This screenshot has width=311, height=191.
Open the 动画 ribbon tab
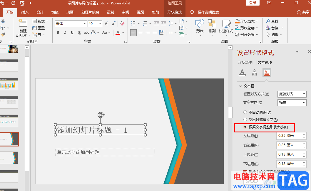click(x=70, y=12)
